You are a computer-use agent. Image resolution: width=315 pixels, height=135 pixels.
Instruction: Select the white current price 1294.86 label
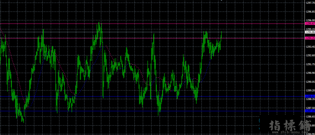[x=310, y=32]
